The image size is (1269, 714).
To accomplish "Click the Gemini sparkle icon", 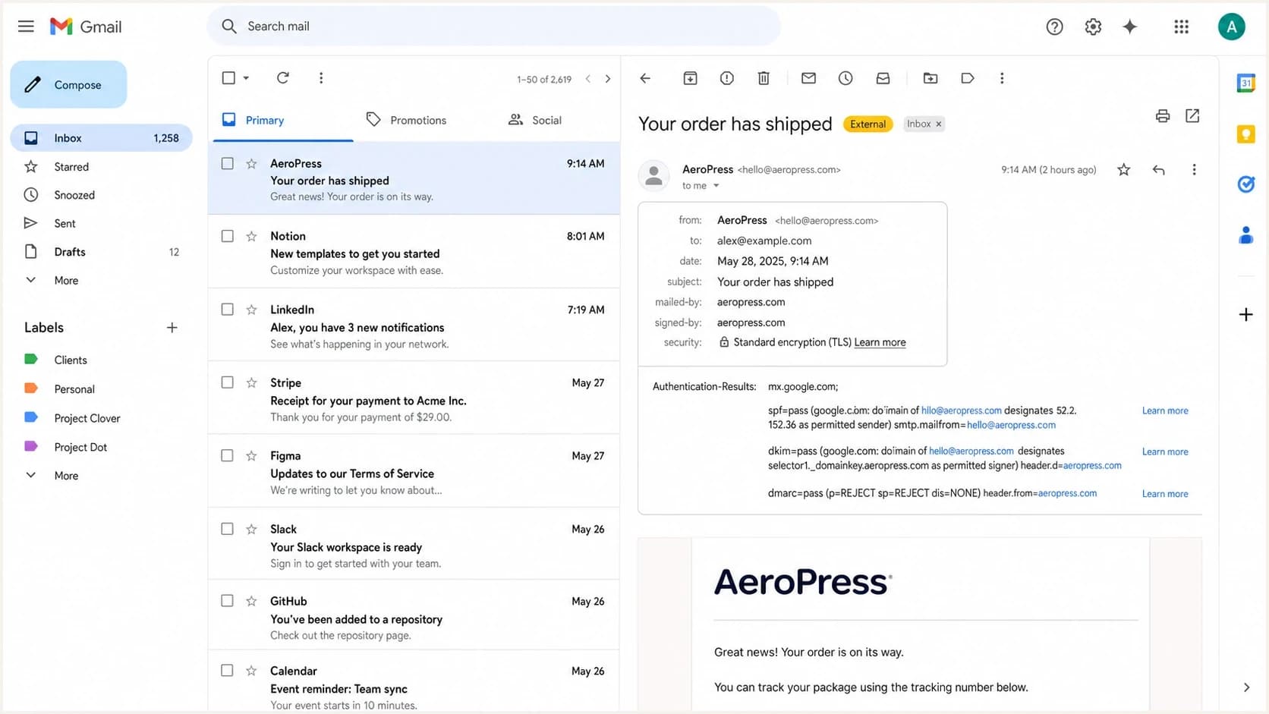I will coord(1130,27).
